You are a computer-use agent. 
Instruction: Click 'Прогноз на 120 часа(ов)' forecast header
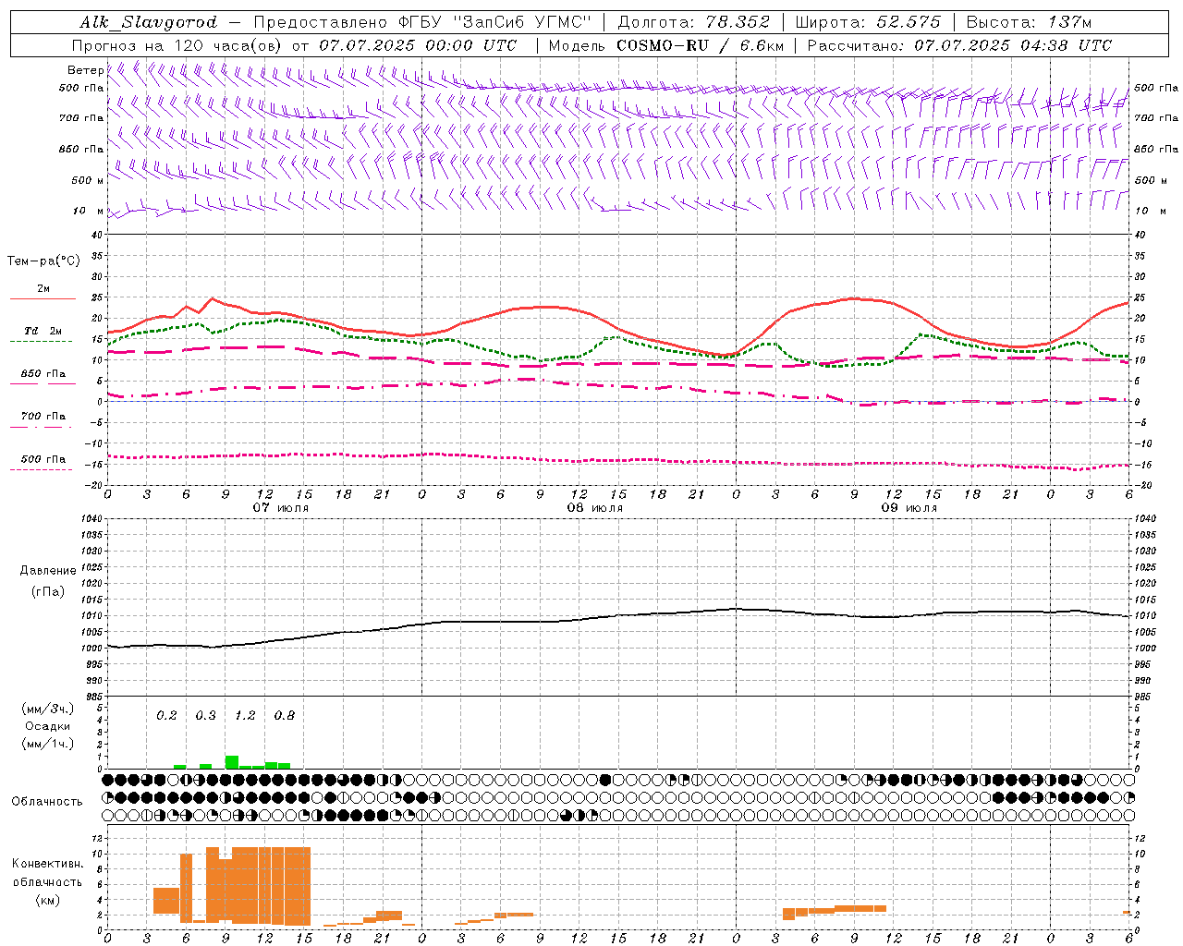click(178, 45)
